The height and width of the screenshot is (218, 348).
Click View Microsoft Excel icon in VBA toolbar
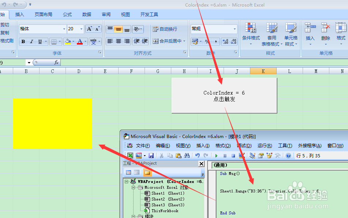coord(130,156)
